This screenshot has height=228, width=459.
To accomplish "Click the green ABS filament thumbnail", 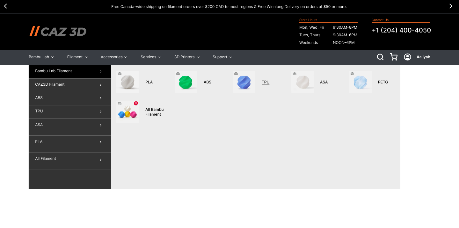I will pos(186,82).
